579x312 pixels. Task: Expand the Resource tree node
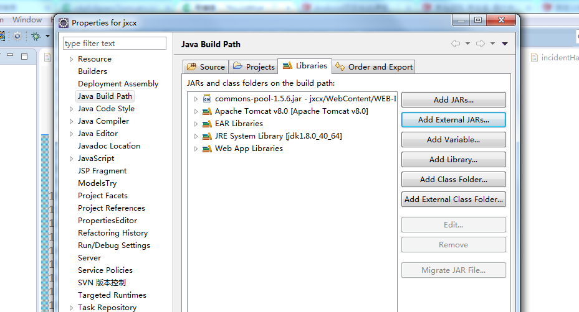point(71,59)
